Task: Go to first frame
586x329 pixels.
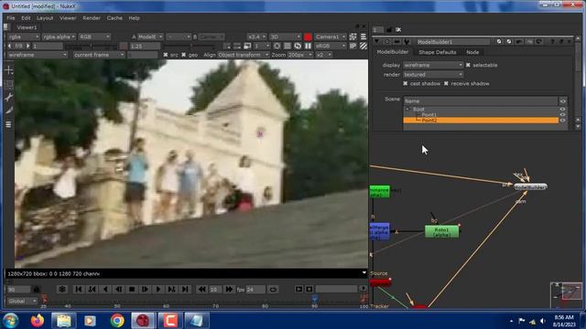Action: point(79,289)
